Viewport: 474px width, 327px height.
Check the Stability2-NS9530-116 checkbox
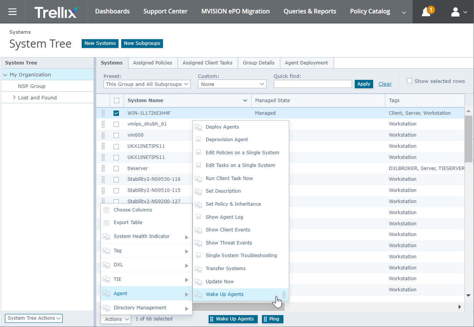click(x=116, y=180)
